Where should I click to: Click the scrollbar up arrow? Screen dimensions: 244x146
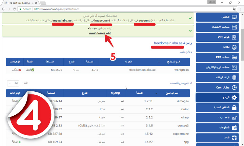tap(242, 14)
